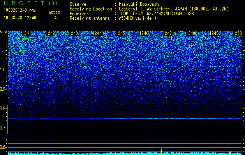Click the Receiving antenna label
This screenshot has width=245, height=155.
pyautogui.click(x=90, y=18)
